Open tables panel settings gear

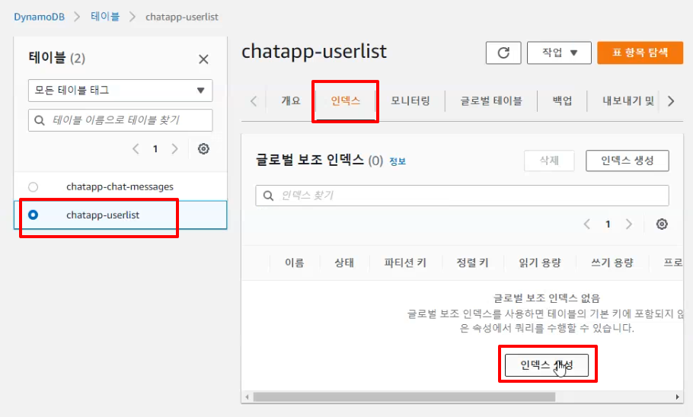(x=203, y=149)
